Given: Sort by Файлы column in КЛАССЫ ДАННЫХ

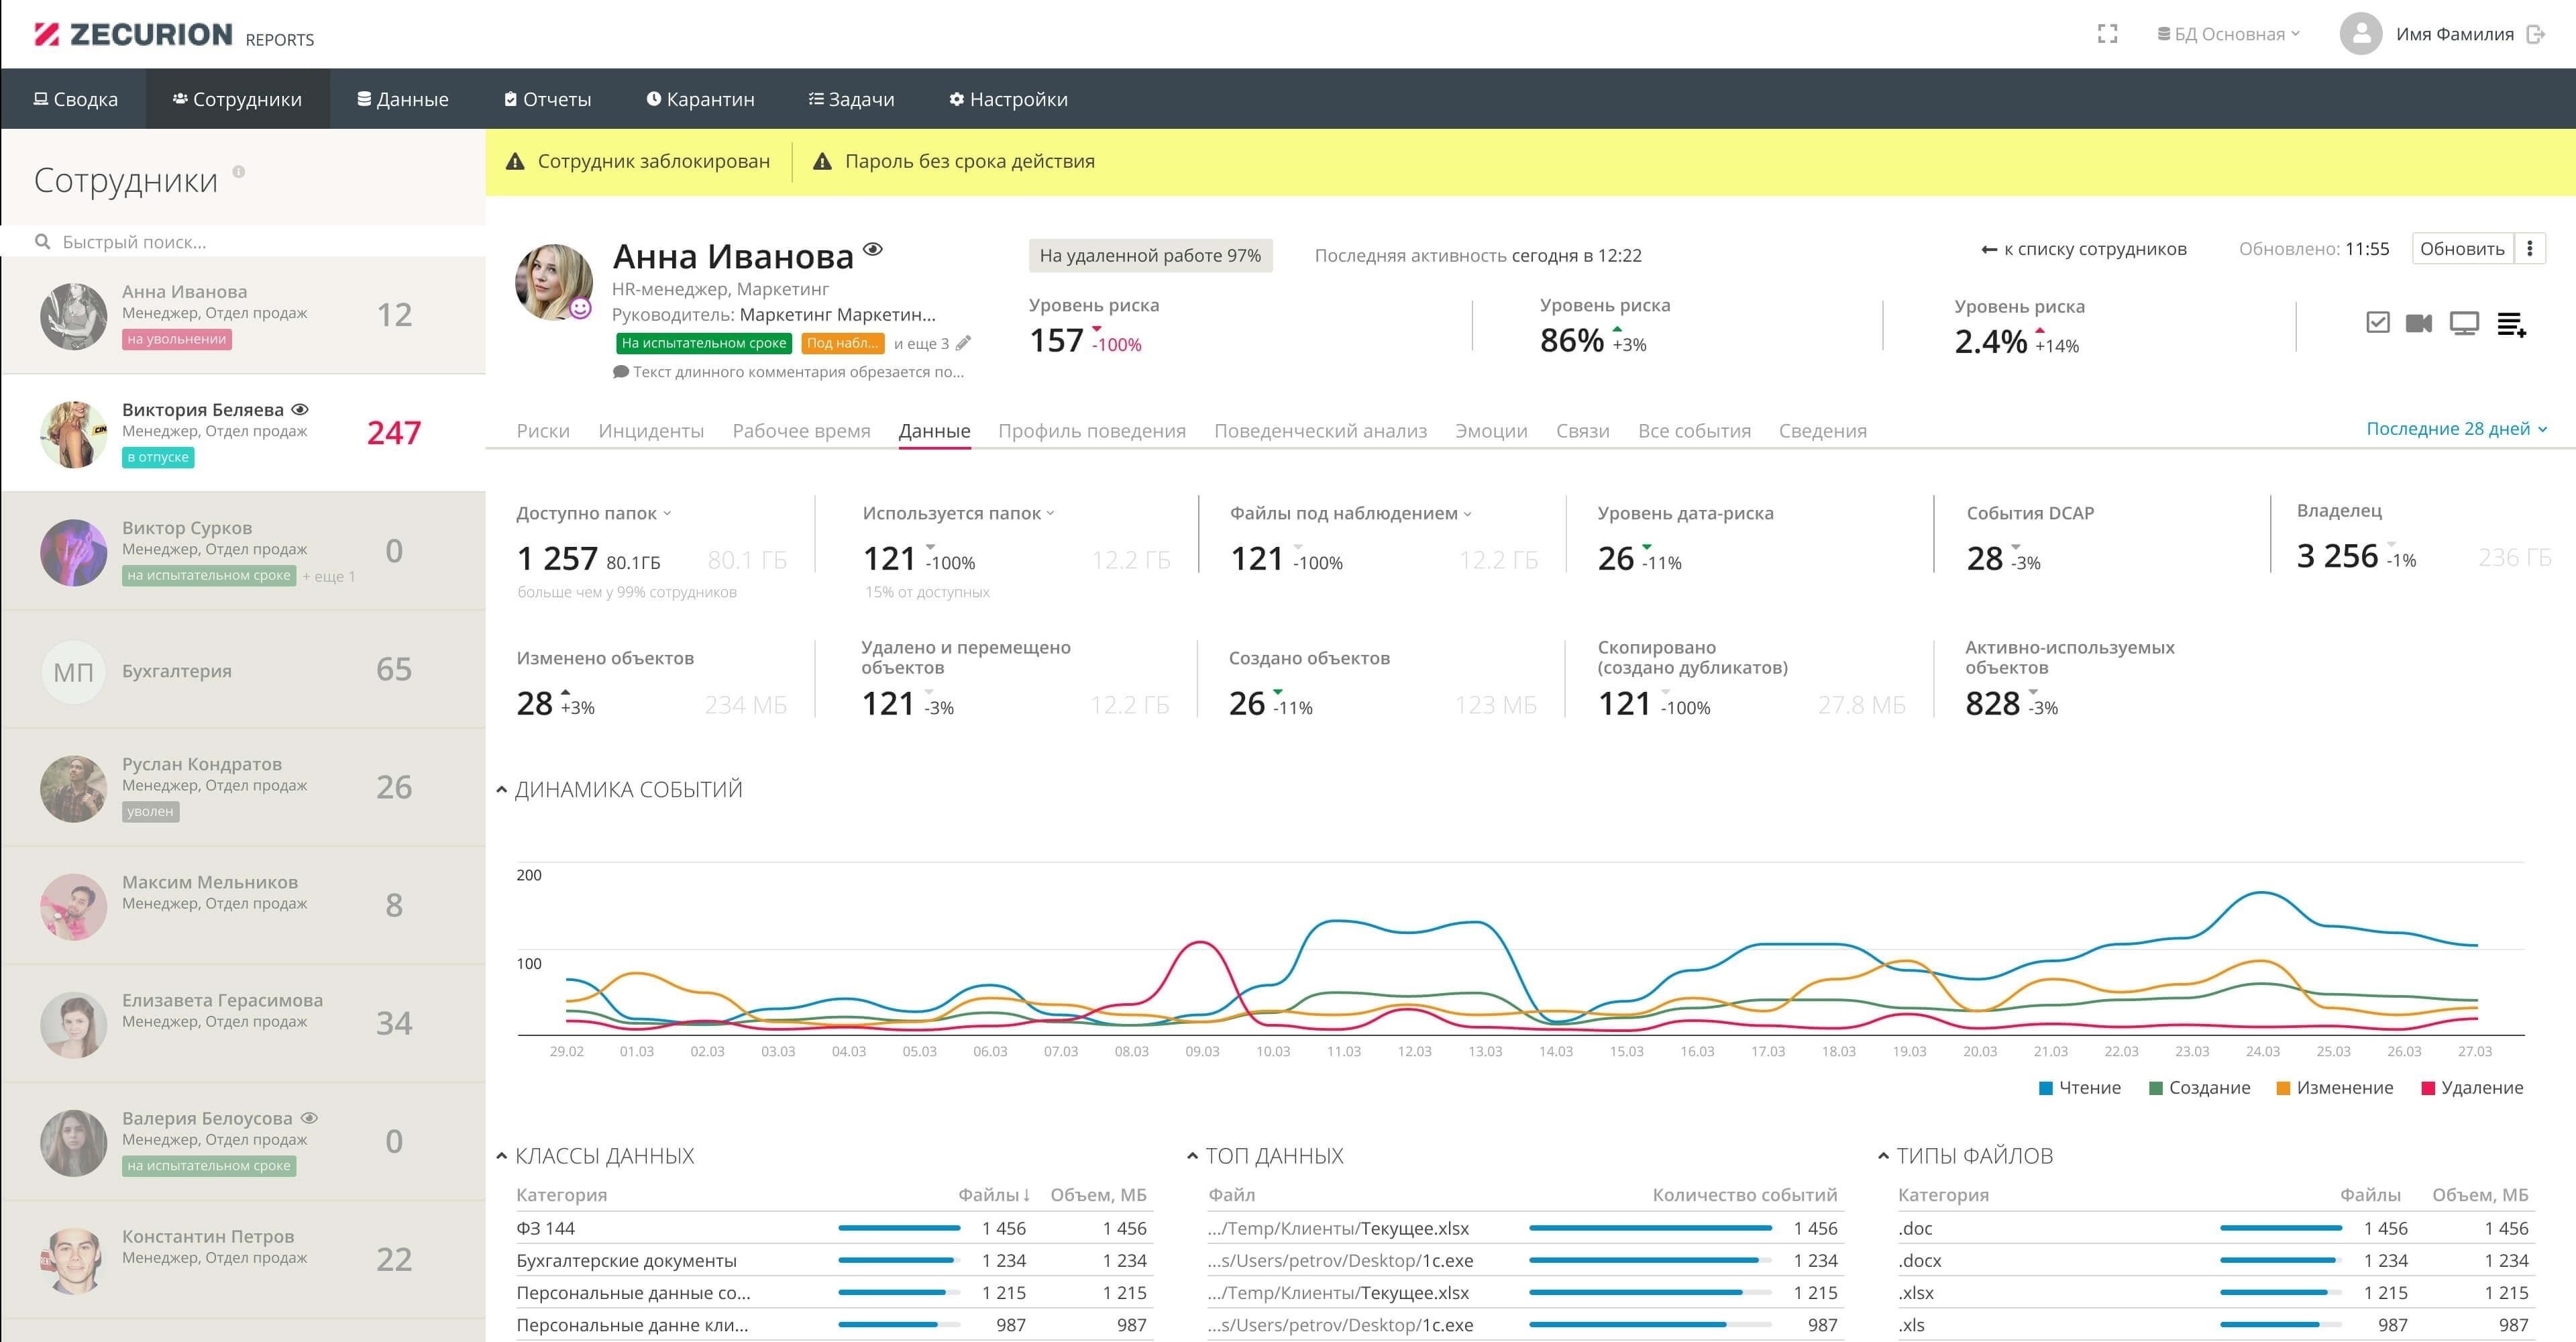Looking at the screenshot, I should click(x=994, y=1195).
